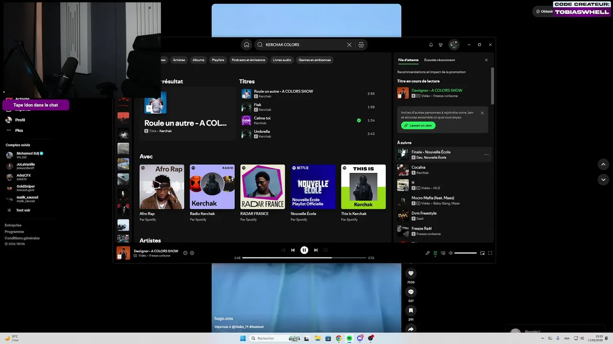Adjust the volume slider
This screenshot has height=344, width=613.
pos(465,253)
